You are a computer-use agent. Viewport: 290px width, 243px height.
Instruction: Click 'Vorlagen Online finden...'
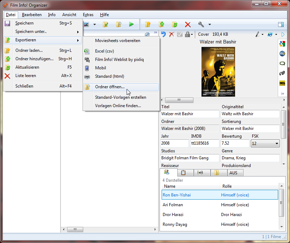coord(121,106)
